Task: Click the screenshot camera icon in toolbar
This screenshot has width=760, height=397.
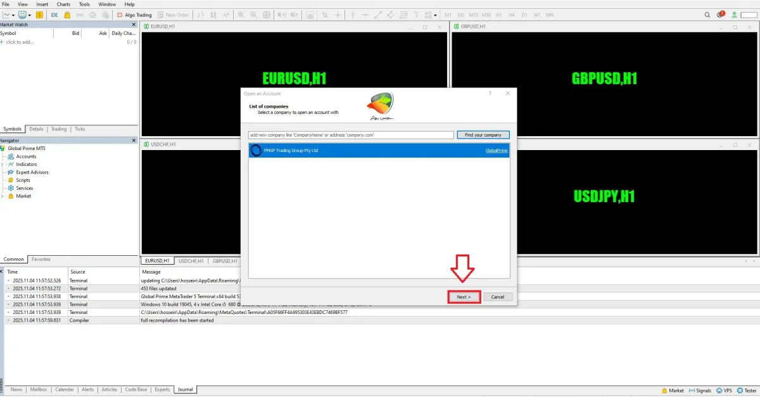Action: [311, 15]
